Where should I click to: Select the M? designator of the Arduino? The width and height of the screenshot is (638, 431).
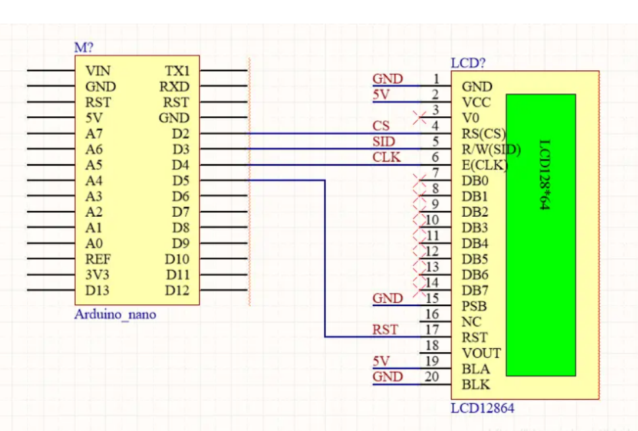tap(84, 47)
